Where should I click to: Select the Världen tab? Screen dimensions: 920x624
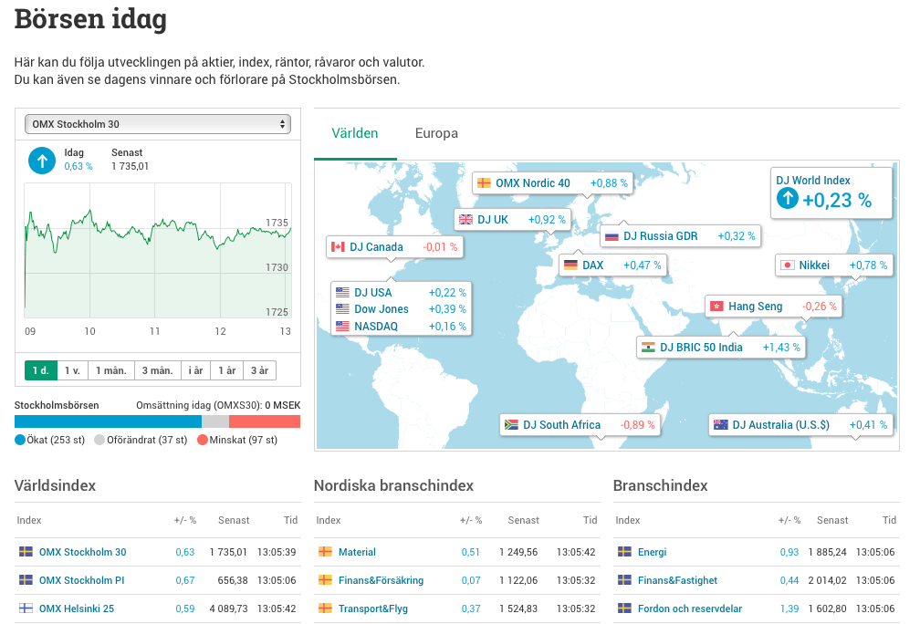click(x=355, y=133)
